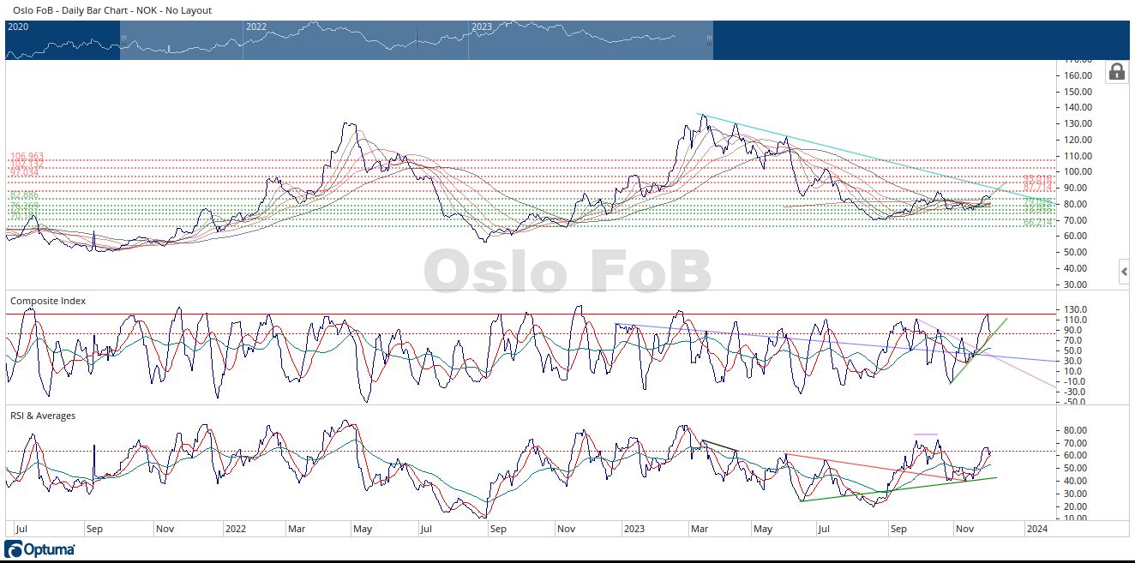
Task: Click the -30.0 value on Composite Index axis
Action: [1076, 391]
